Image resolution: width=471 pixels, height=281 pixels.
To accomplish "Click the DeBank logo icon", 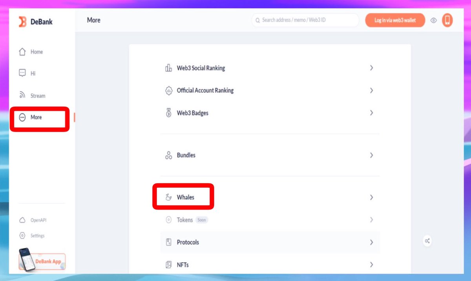I will pyautogui.click(x=22, y=22).
